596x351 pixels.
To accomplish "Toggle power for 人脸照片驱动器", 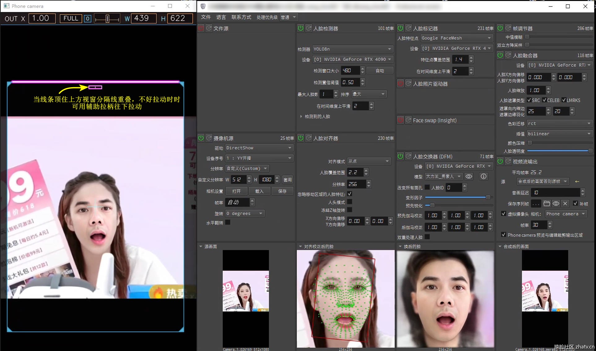I will point(400,84).
